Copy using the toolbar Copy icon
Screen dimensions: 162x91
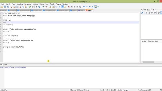point(23,7)
